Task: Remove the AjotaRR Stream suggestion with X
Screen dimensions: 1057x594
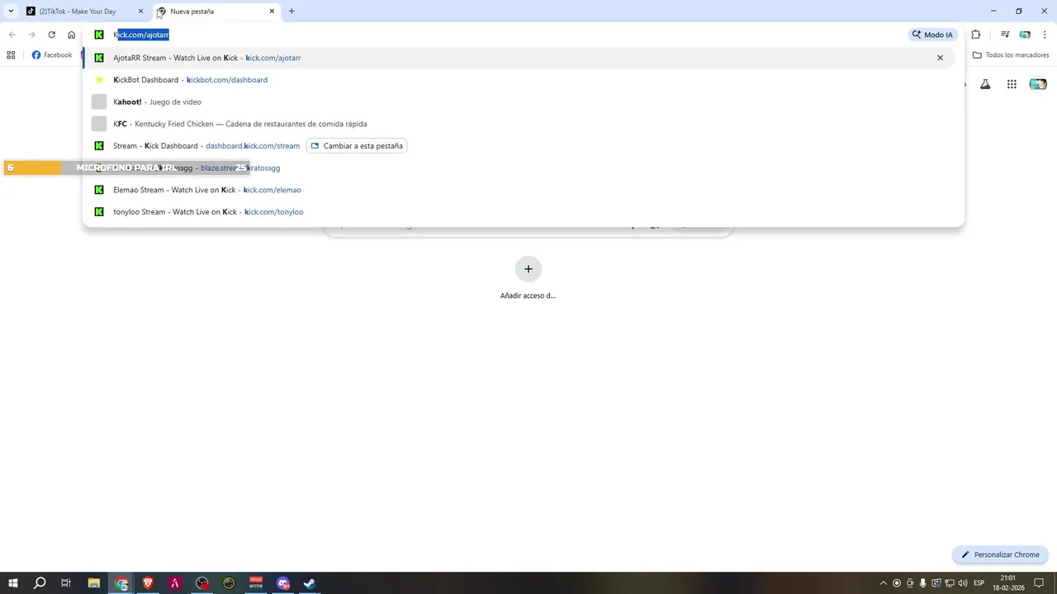Action: point(940,58)
